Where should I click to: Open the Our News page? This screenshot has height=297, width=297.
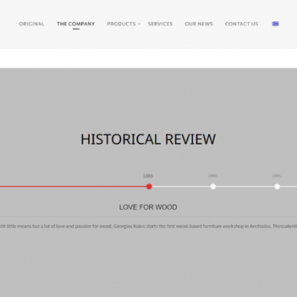click(x=199, y=24)
